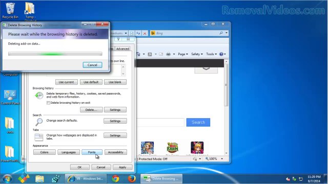Viewport: 328px width, 184px height.
Task: Click the Search magnifier icon in Internet Options
Action: click(x=39, y=122)
